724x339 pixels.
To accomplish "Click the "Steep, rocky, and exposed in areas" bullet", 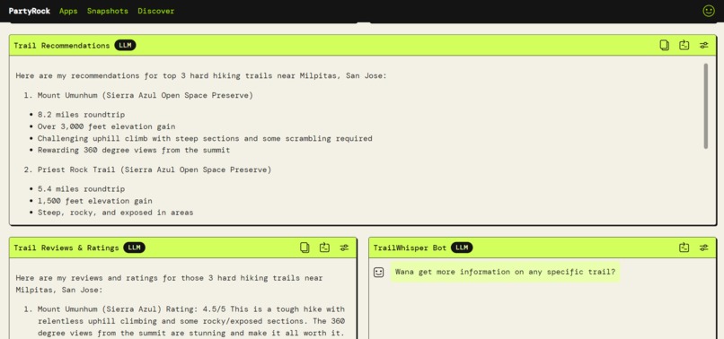I will (x=116, y=213).
